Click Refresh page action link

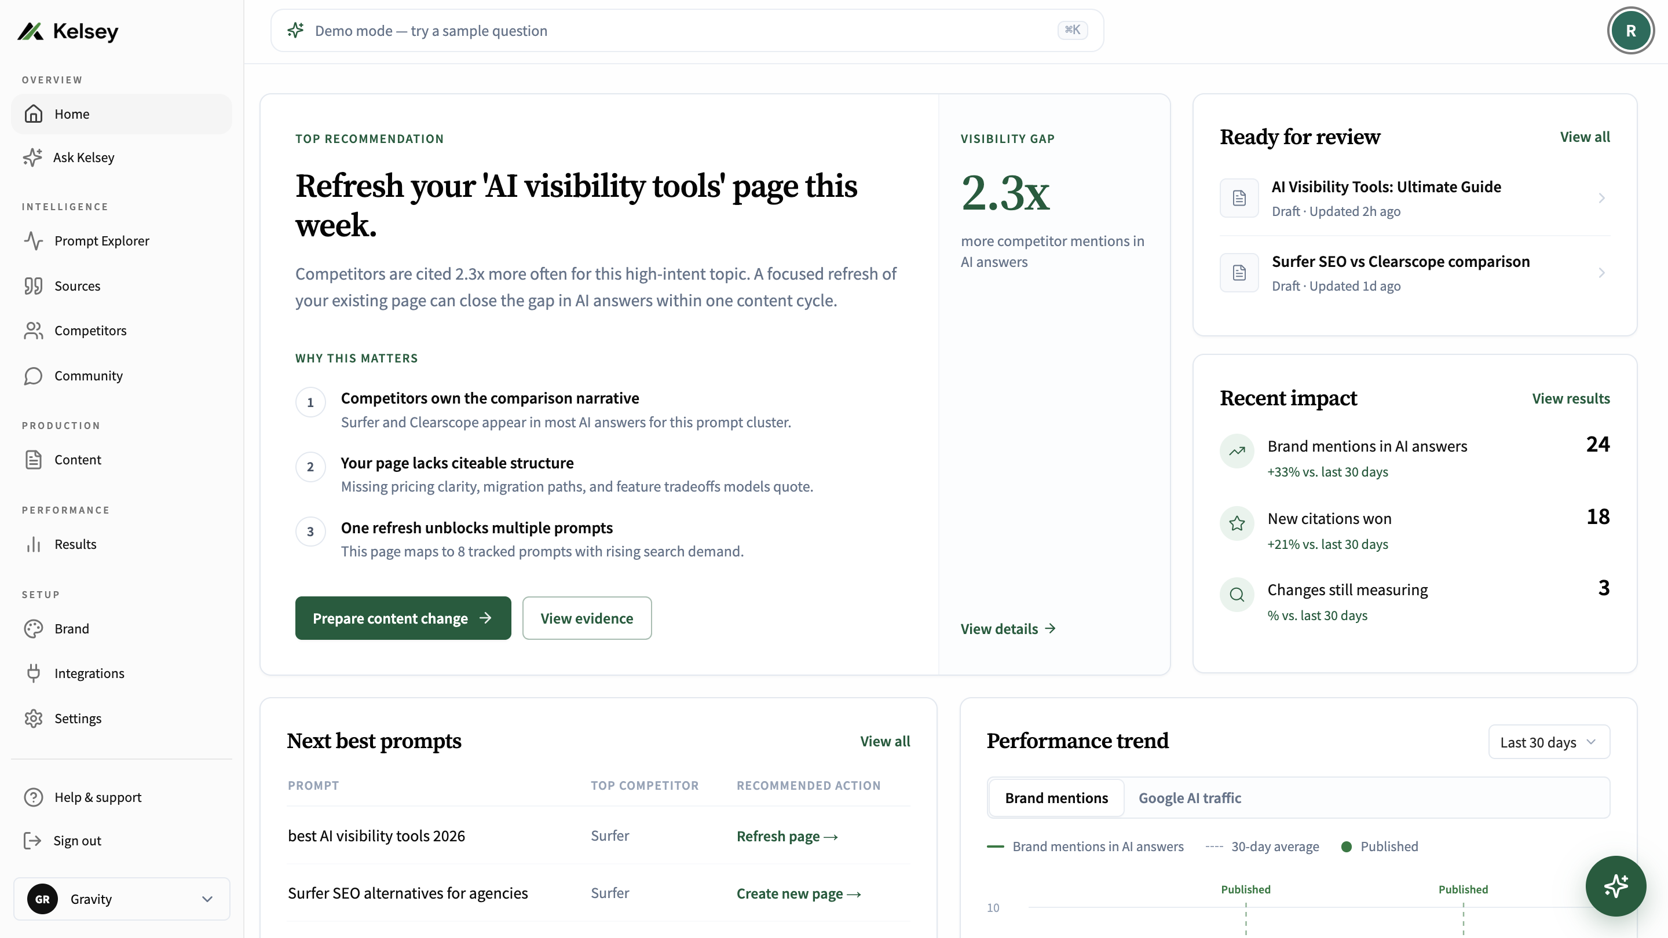coord(787,836)
